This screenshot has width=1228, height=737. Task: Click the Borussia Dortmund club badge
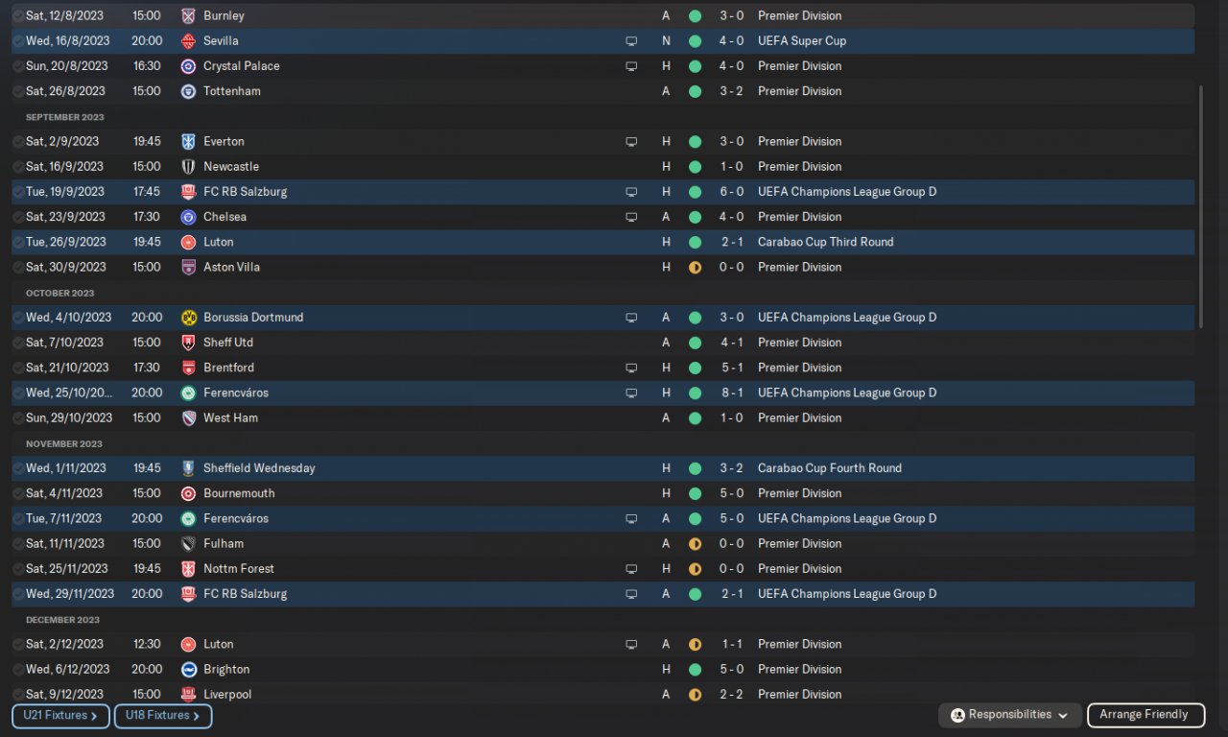tap(188, 318)
